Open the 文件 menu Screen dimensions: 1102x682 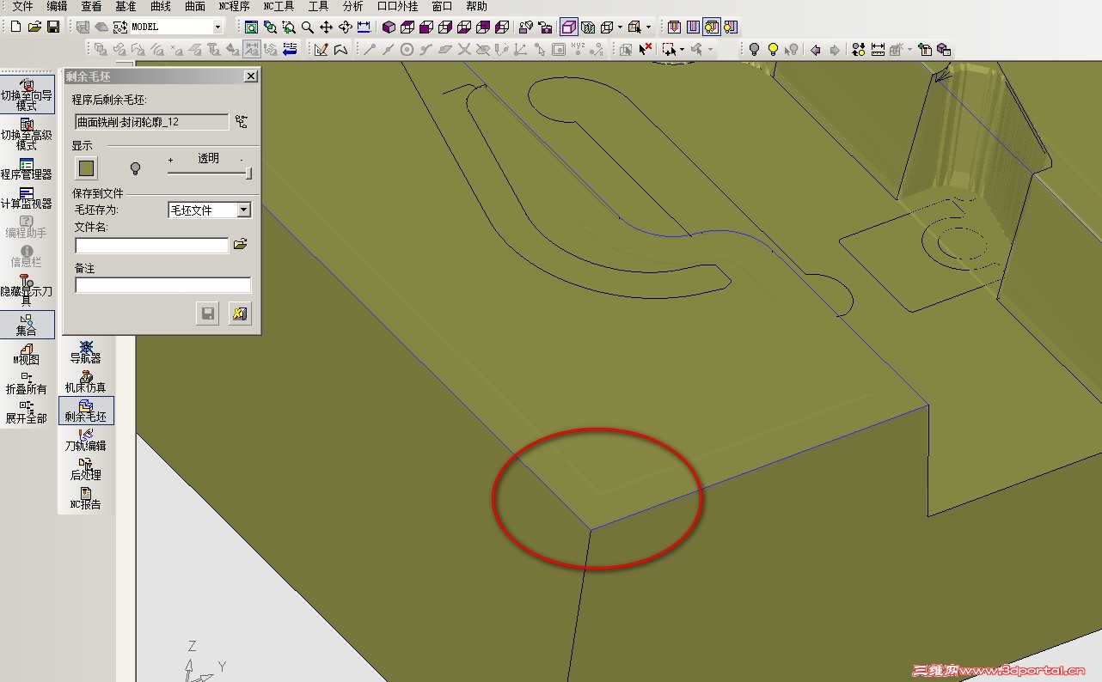pos(22,6)
